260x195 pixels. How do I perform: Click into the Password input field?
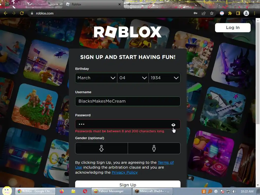pyautogui.click(x=128, y=124)
